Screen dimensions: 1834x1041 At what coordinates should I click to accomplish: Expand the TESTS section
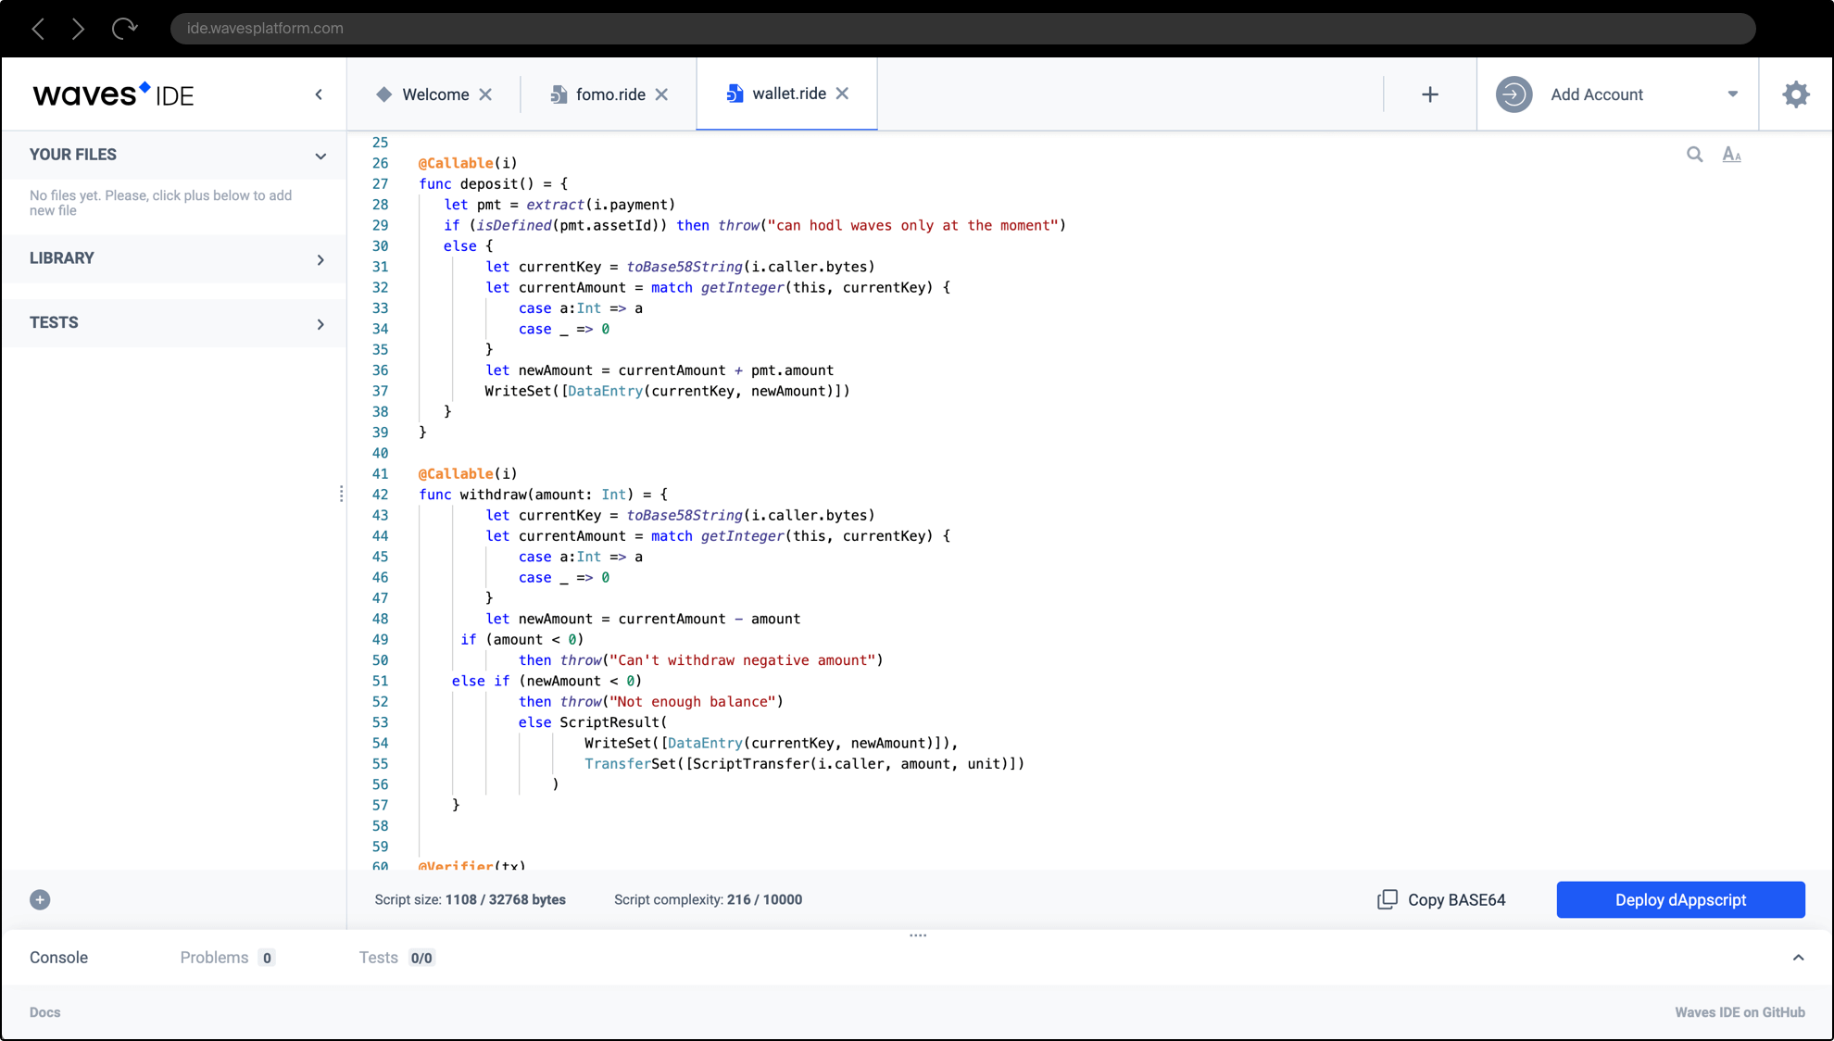(x=320, y=324)
